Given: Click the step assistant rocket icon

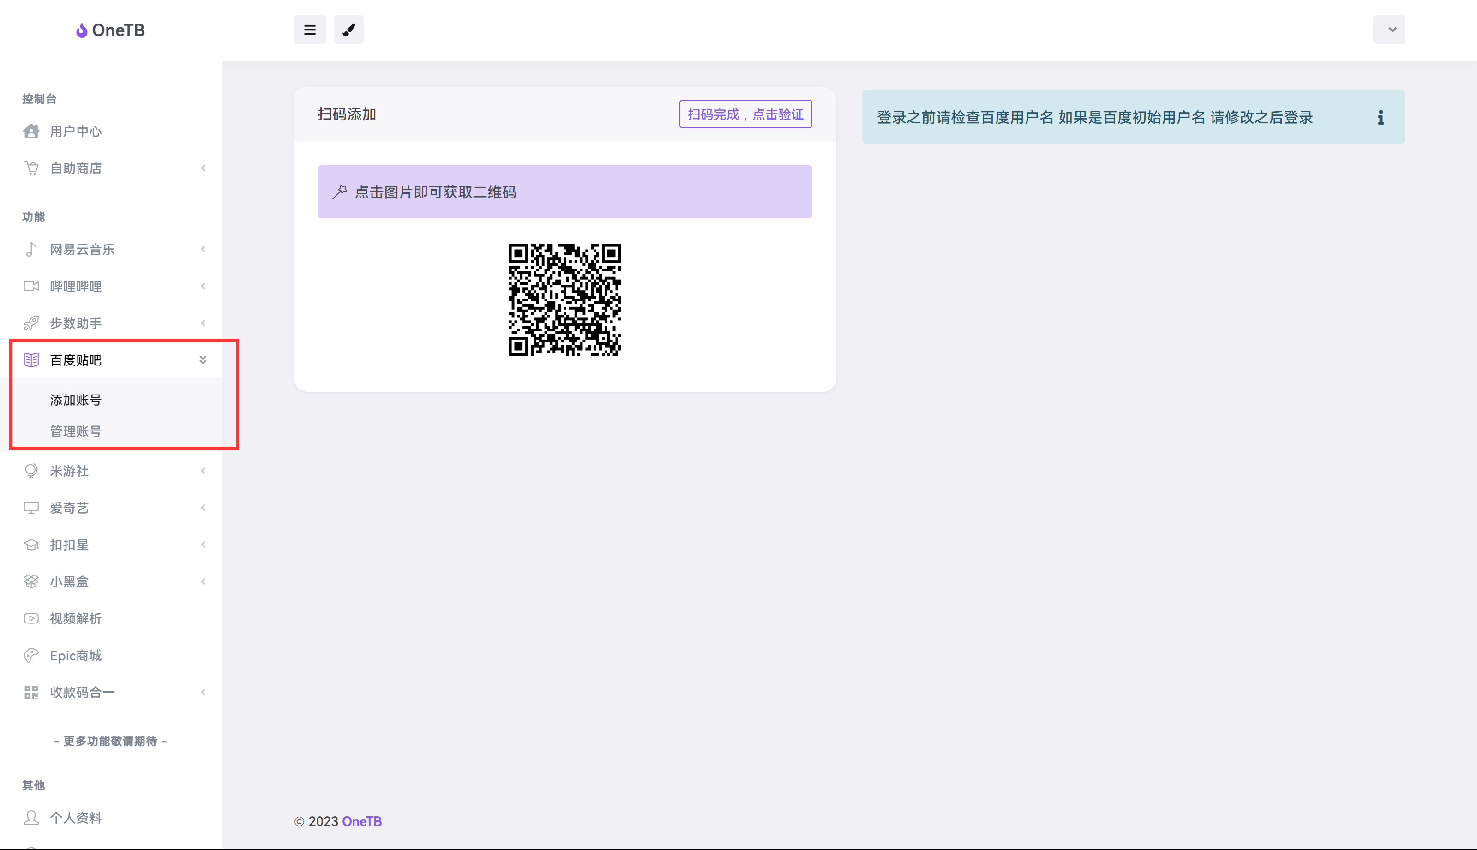Looking at the screenshot, I should [31, 323].
